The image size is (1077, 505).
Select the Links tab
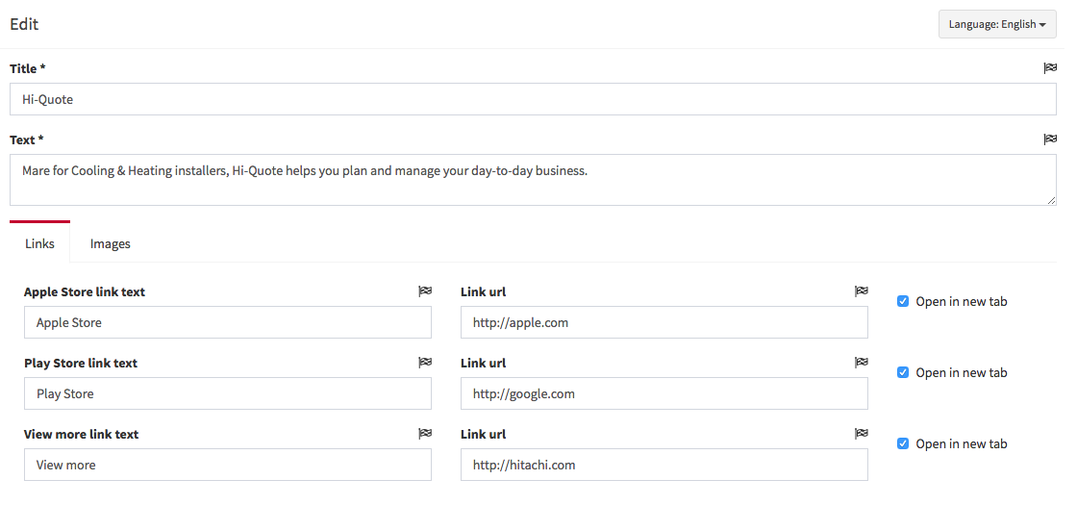pyautogui.click(x=39, y=243)
